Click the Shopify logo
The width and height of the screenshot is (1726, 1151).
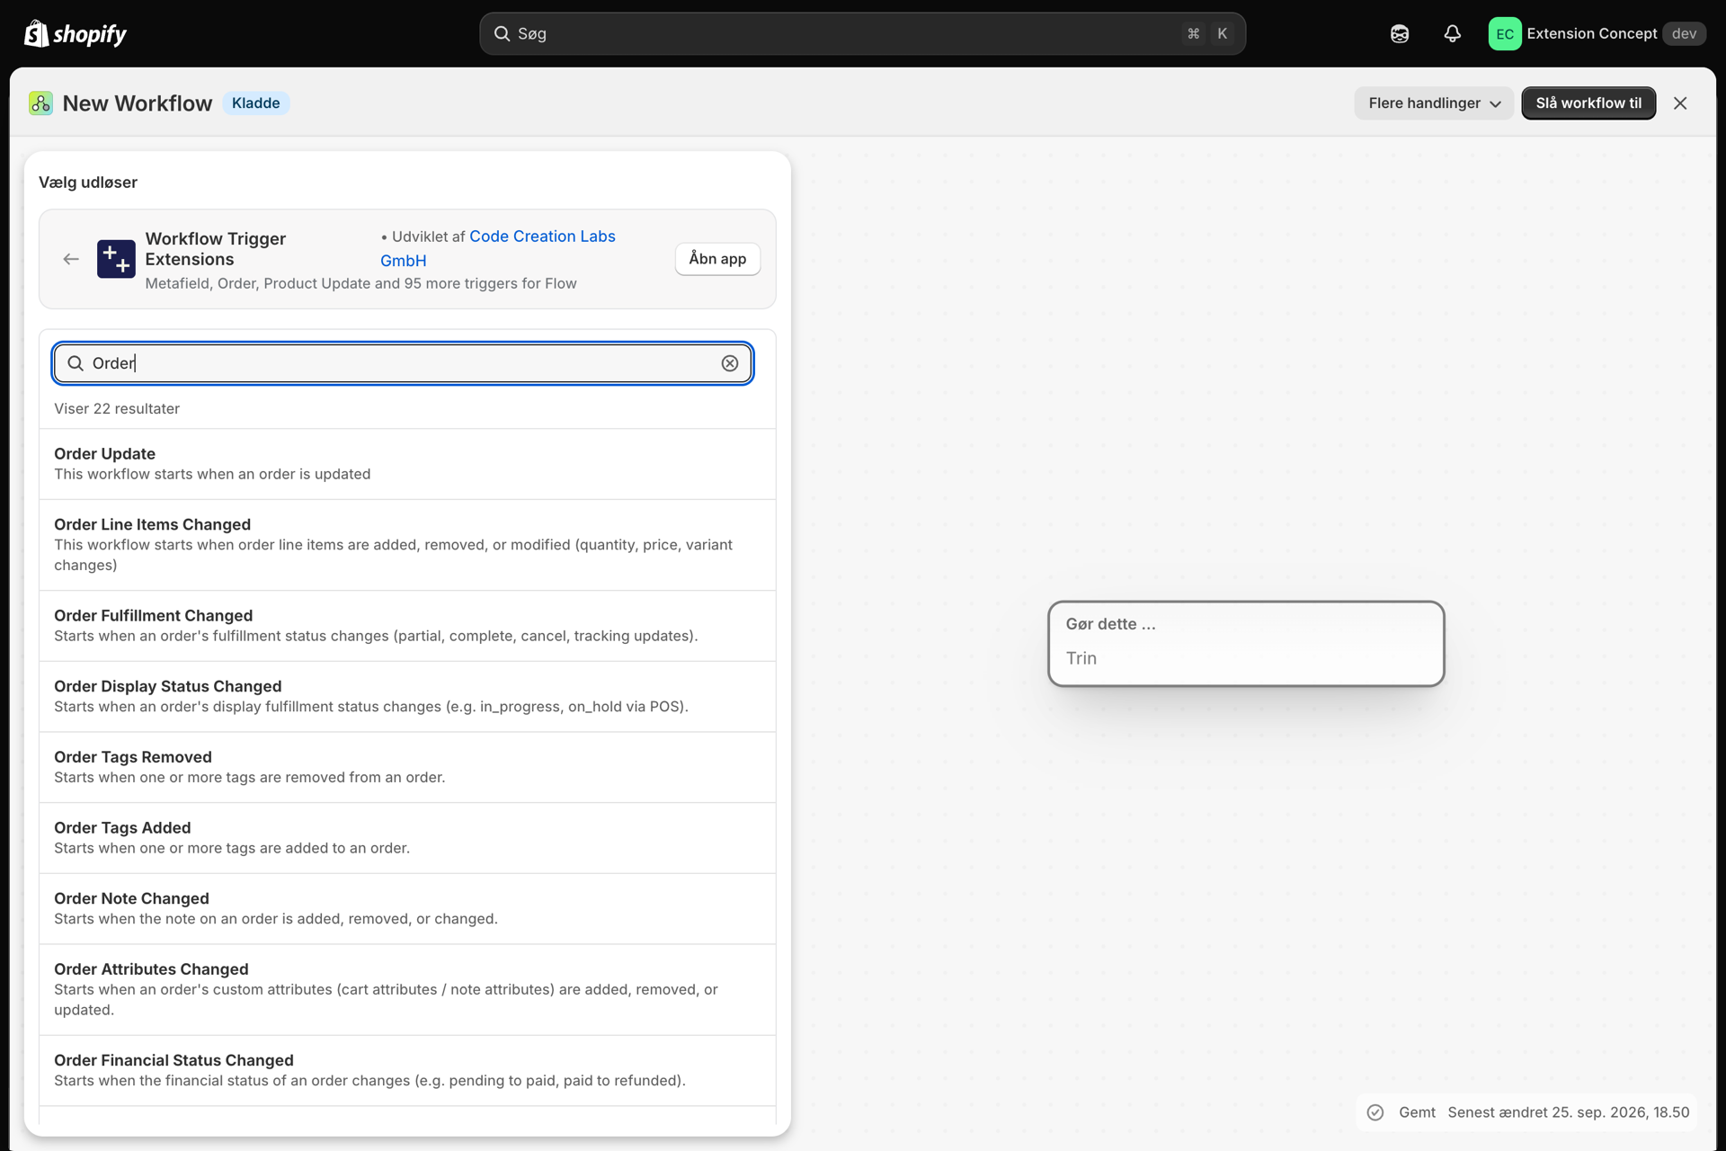tap(76, 33)
